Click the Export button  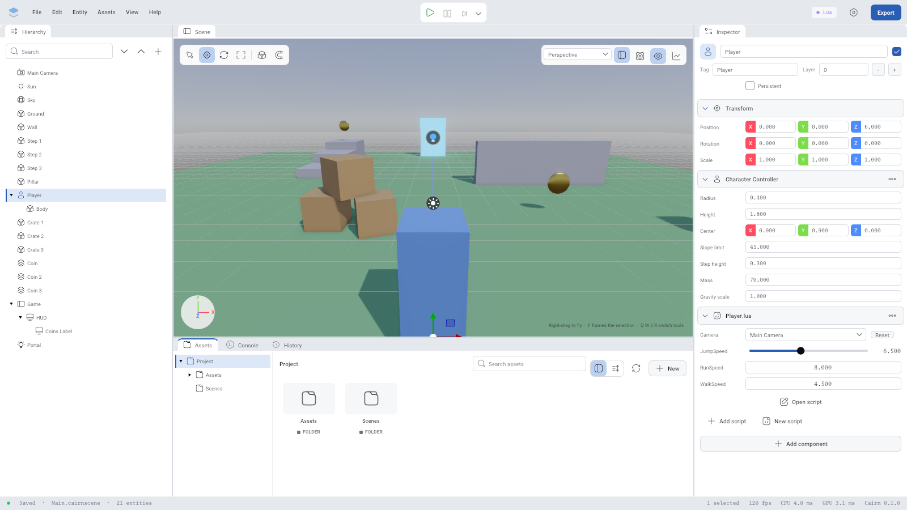pyautogui.click(x=885, y=12)
